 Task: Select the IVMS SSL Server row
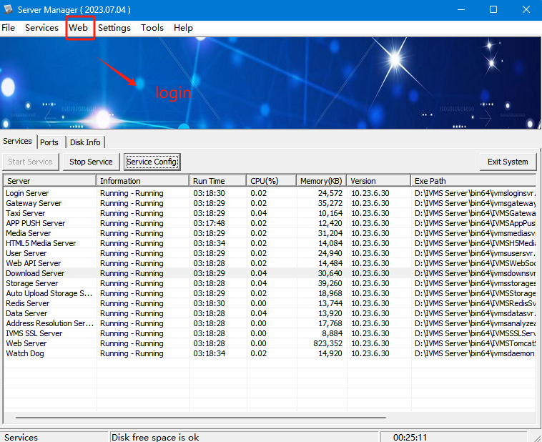pos(270,333)
